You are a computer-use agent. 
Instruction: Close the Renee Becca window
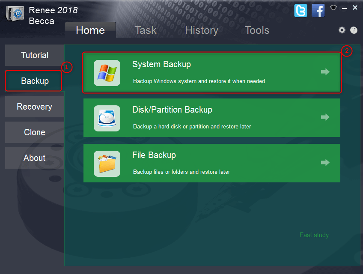click(x=355, y=8)
